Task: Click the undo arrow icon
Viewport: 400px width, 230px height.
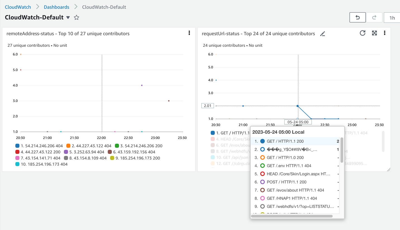Action: (357, 17)
